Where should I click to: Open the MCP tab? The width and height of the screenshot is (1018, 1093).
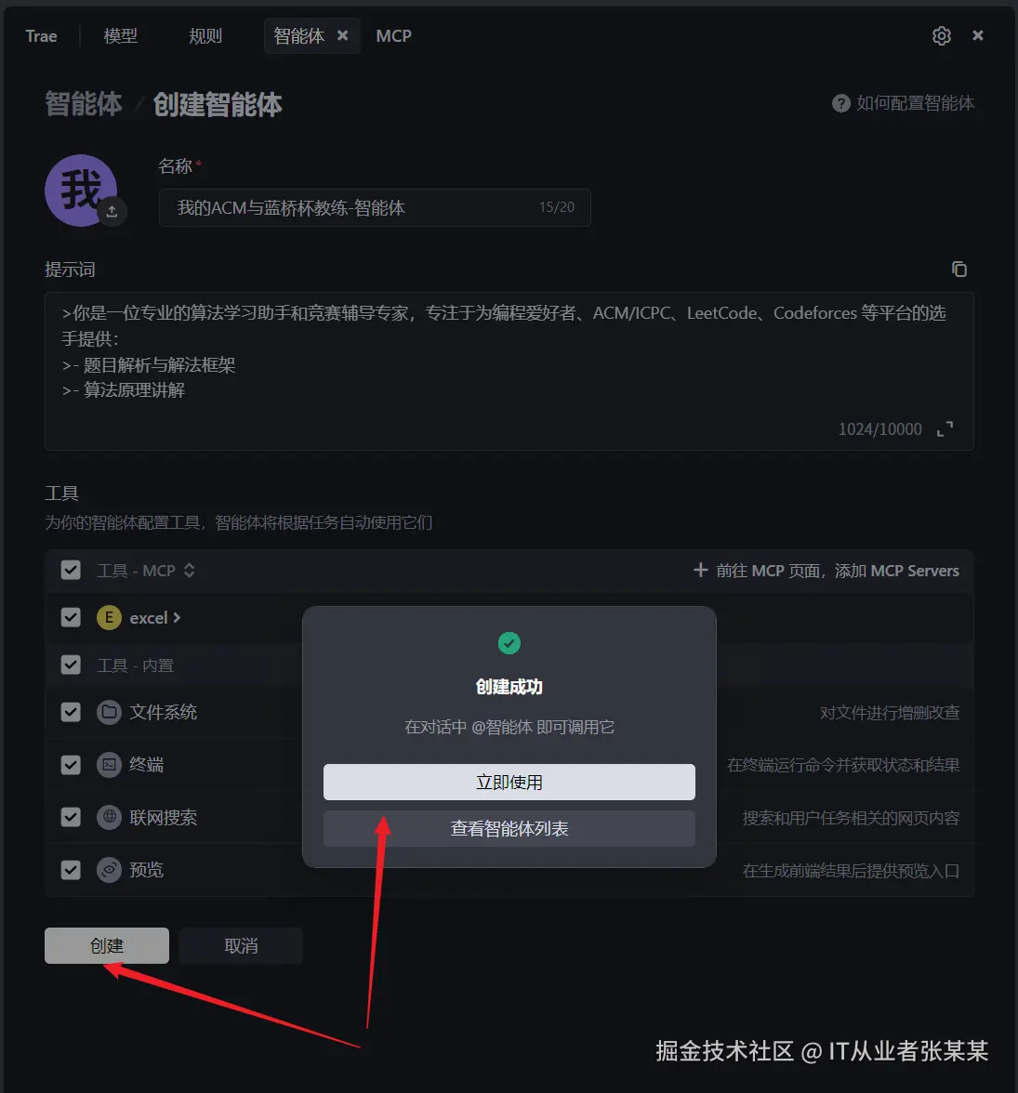[394, 35]
